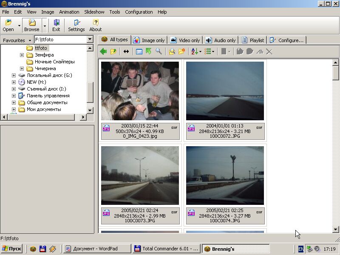Click the greyed-out move files icon

(250, 51)
